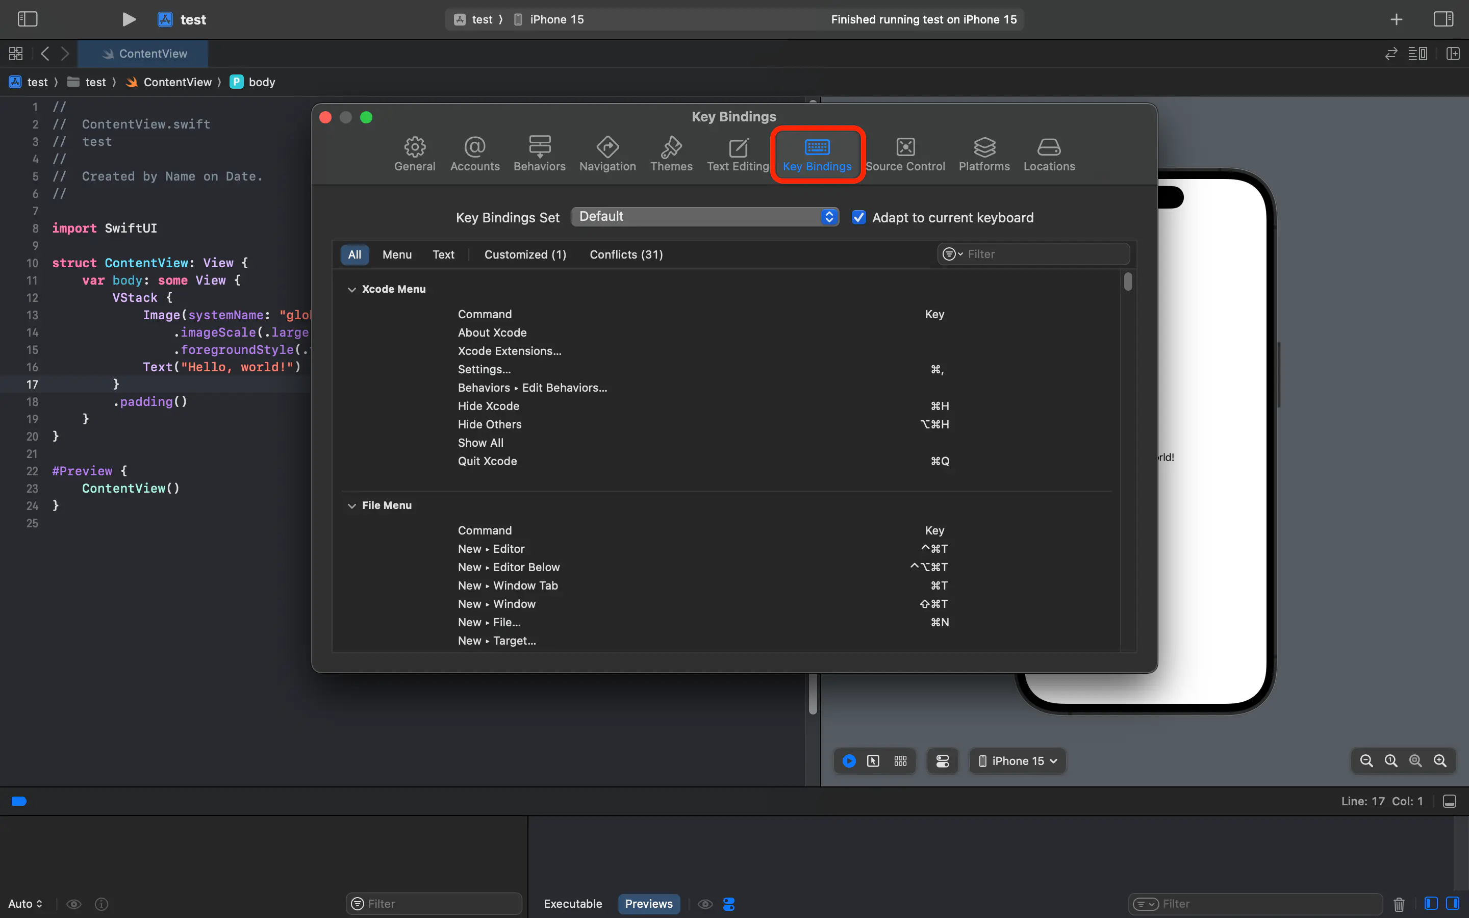Show Conflicts (31) key bindings
Image resolution: width=1469 pixels, height=918 pixels.
(626, 254)
